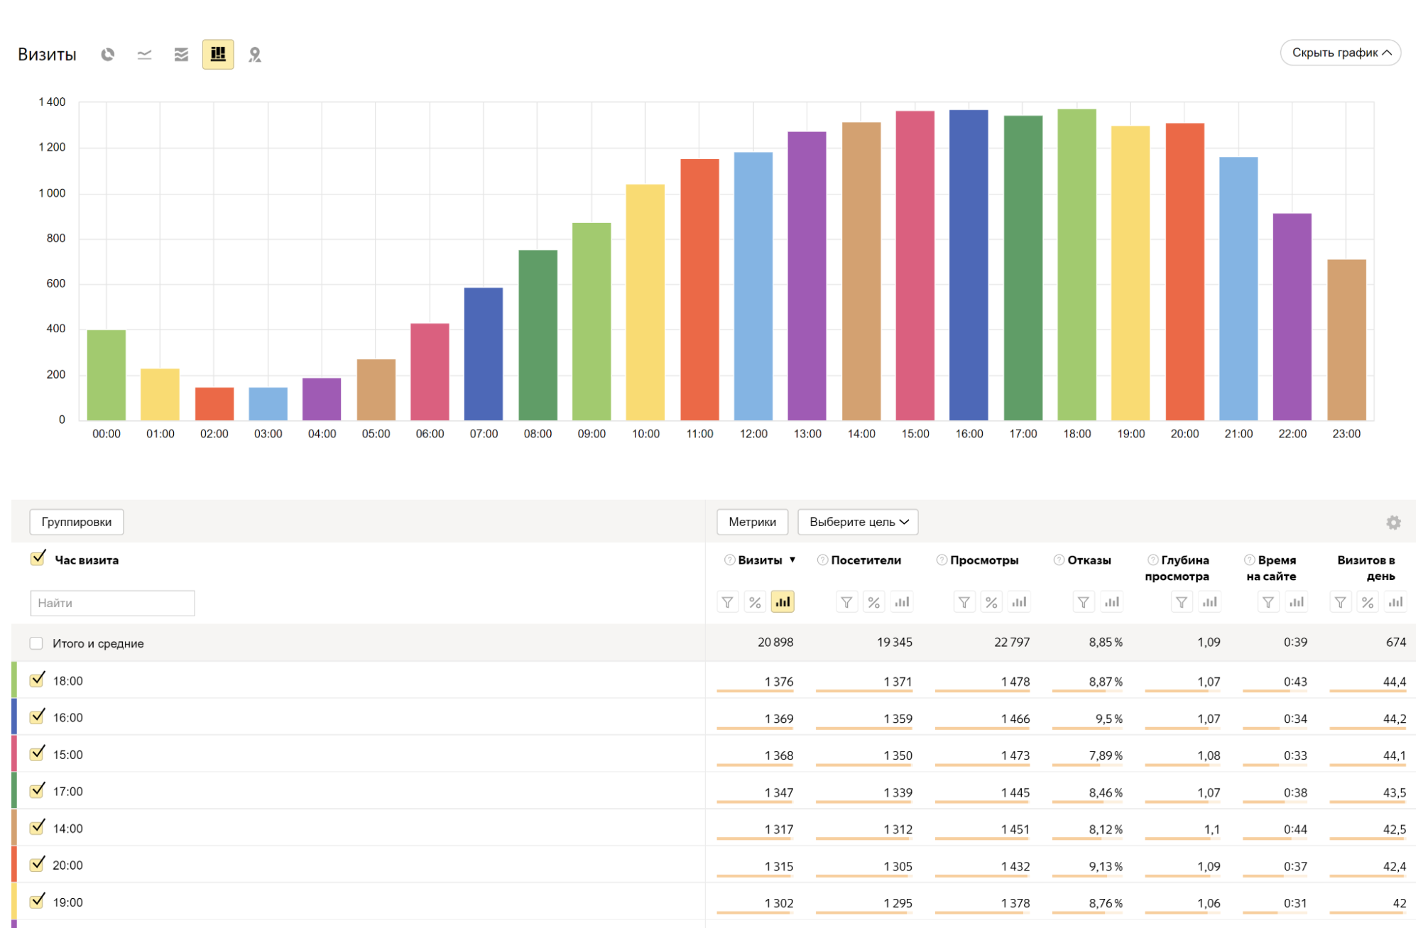Plot Визитов в день on chart
The height and width of the screenshot is (928, 1423).
coord(1395,602)
